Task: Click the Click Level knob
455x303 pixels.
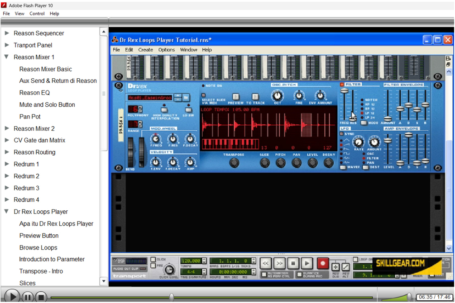Action: [169, 270]
